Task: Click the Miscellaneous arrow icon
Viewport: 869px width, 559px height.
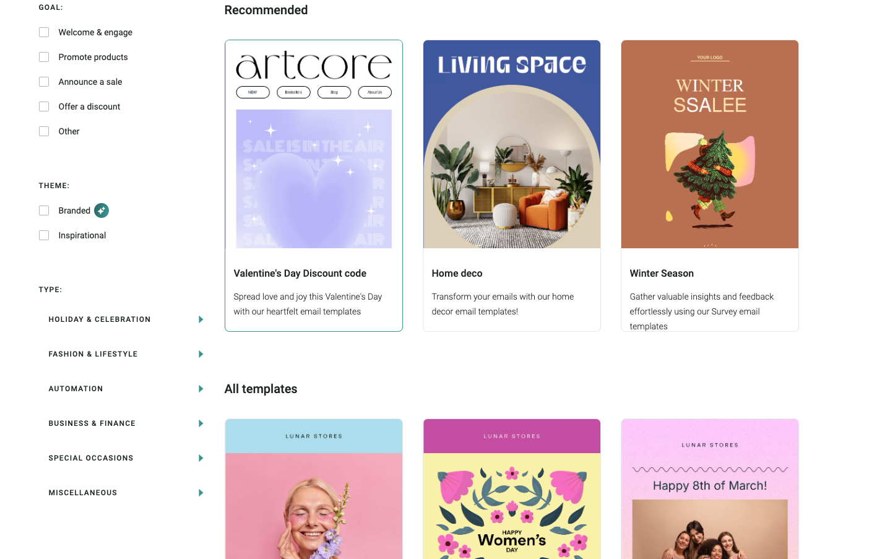Action: pos(201,493)
